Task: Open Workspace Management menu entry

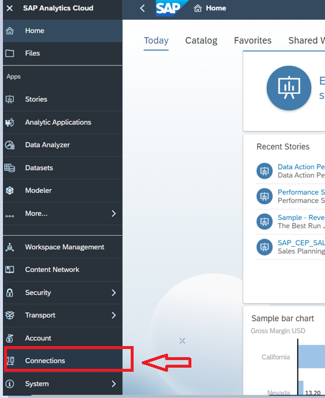Action: coord(62,247)
